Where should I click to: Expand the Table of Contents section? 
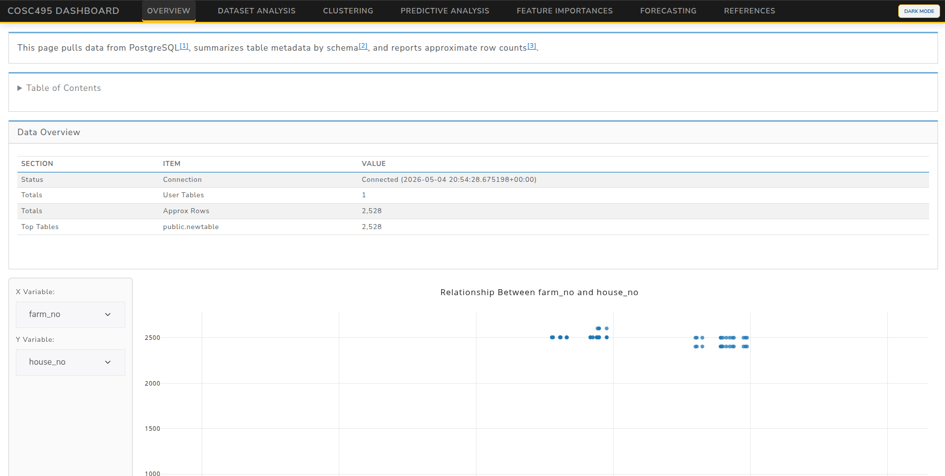(x=59, y=88)
